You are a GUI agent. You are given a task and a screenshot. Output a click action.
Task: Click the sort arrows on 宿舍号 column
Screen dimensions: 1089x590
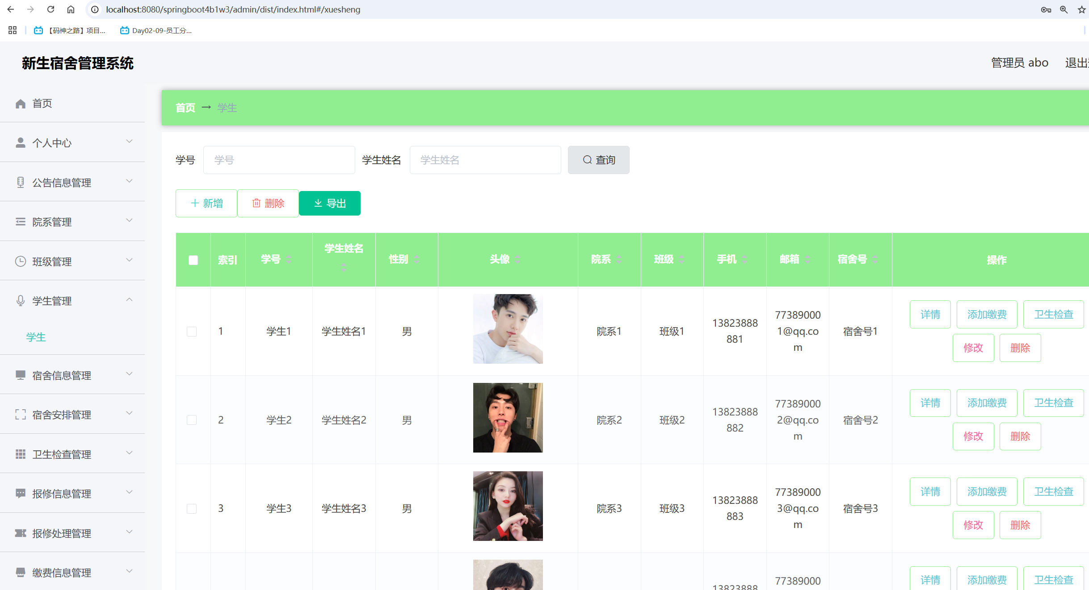[x=875, y=259]
